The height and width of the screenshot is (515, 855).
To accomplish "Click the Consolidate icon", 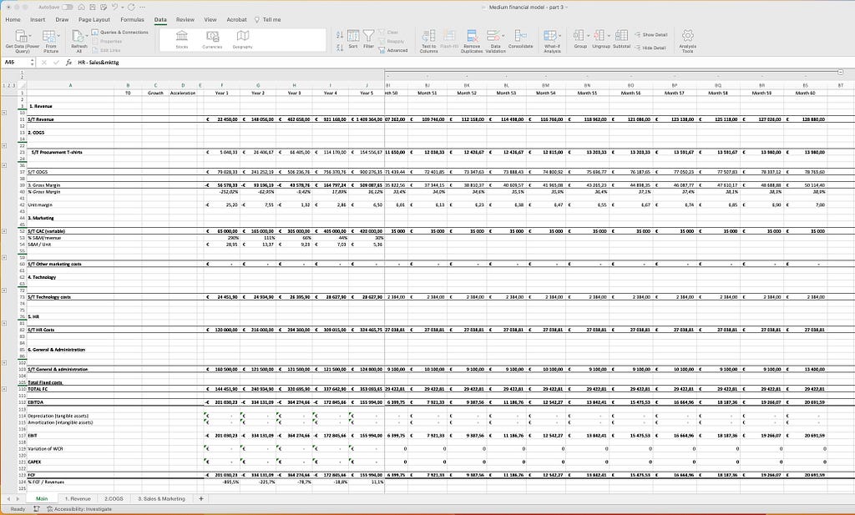I will [520, 36].
